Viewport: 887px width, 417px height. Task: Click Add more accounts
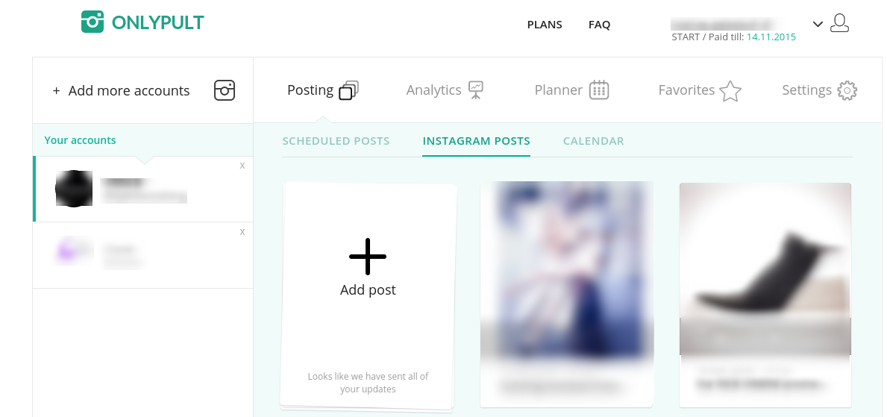pos(122,91)
